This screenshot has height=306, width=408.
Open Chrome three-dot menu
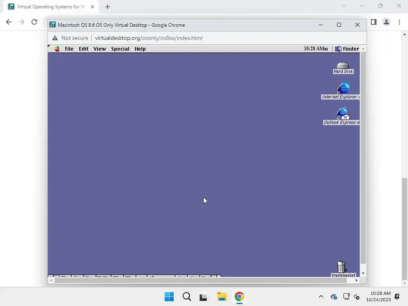tap(399, 22)
